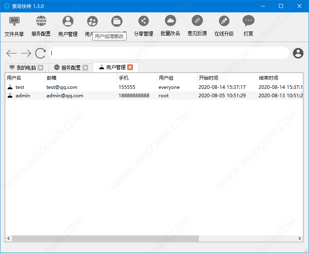The width and height of the screenshot is (309, 253).
Task: Click the admin row end time cell
Action: coord(281,96)
